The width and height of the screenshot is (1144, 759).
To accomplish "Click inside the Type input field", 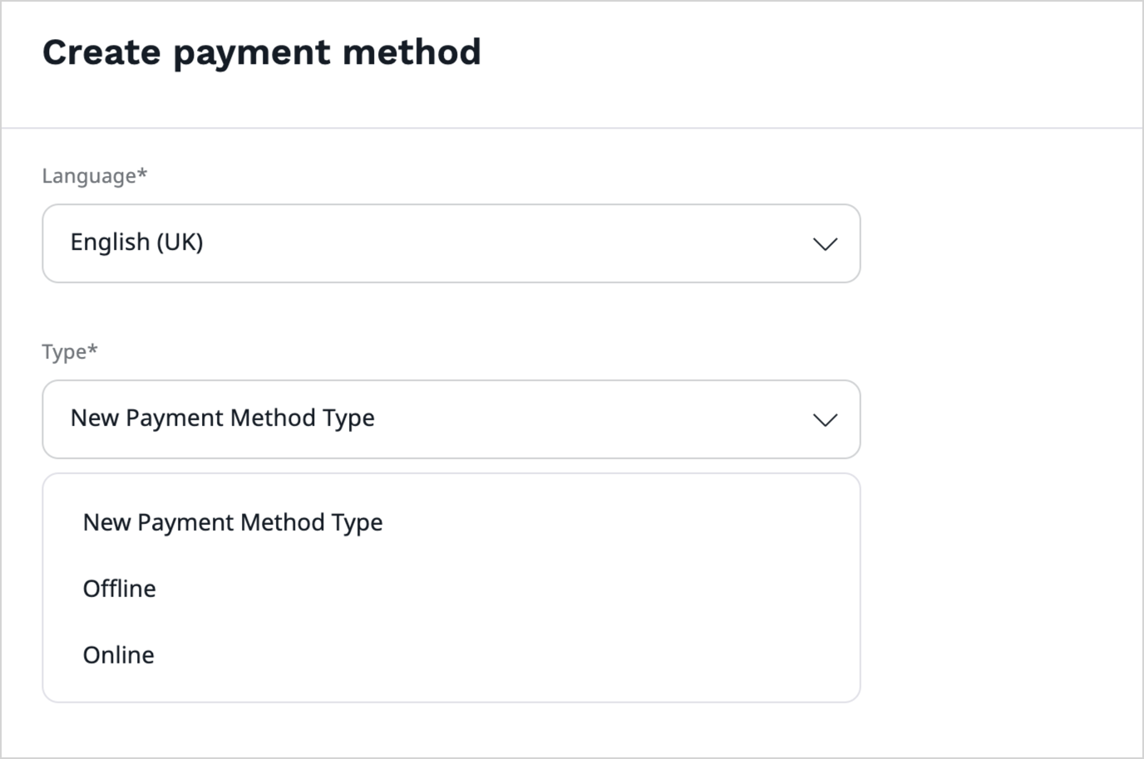I will (451, 419).
